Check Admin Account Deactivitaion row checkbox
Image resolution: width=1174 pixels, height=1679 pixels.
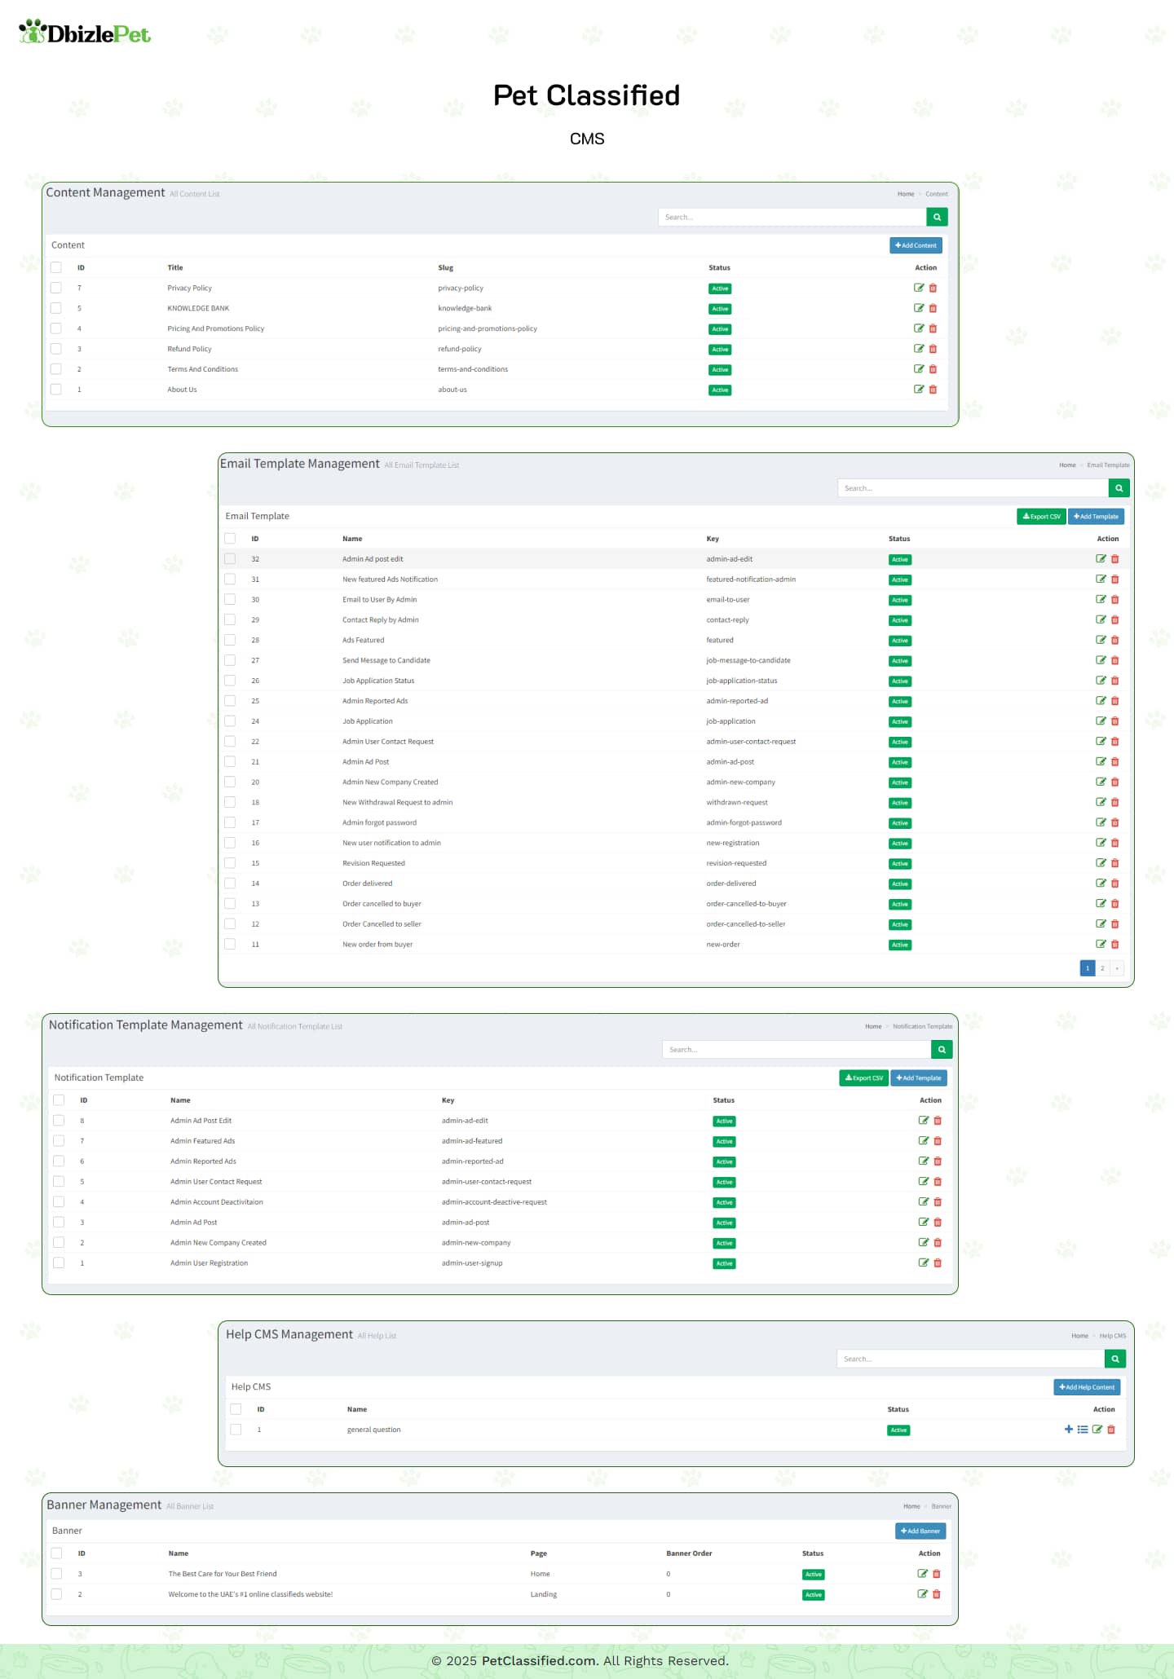click(x=59, y=1201)
